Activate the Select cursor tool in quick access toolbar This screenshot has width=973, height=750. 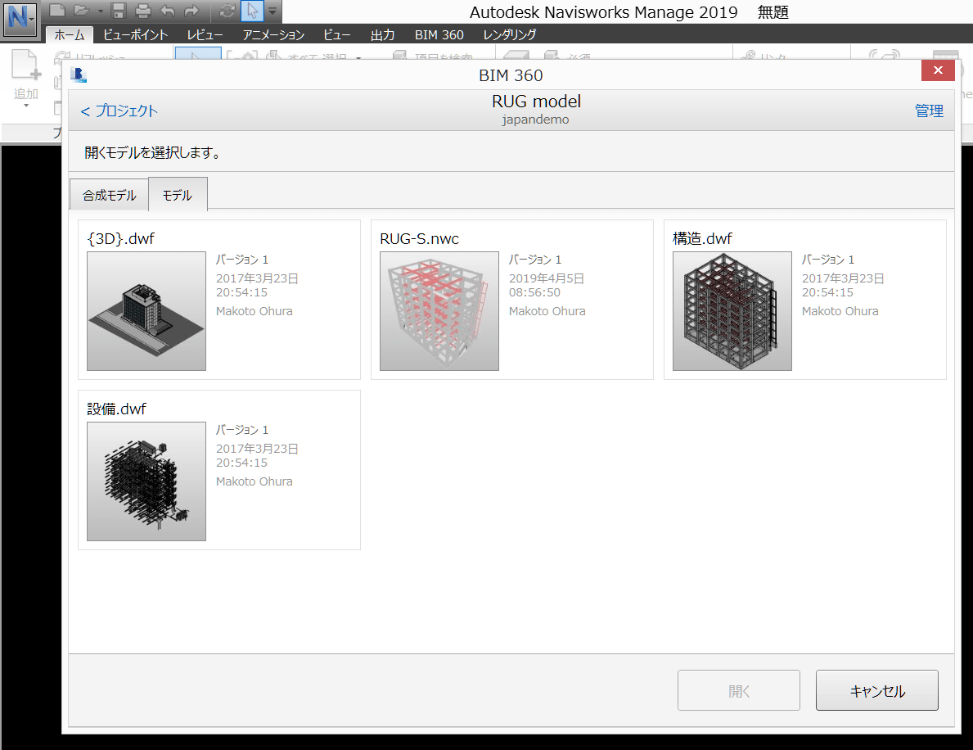(252, 10)
